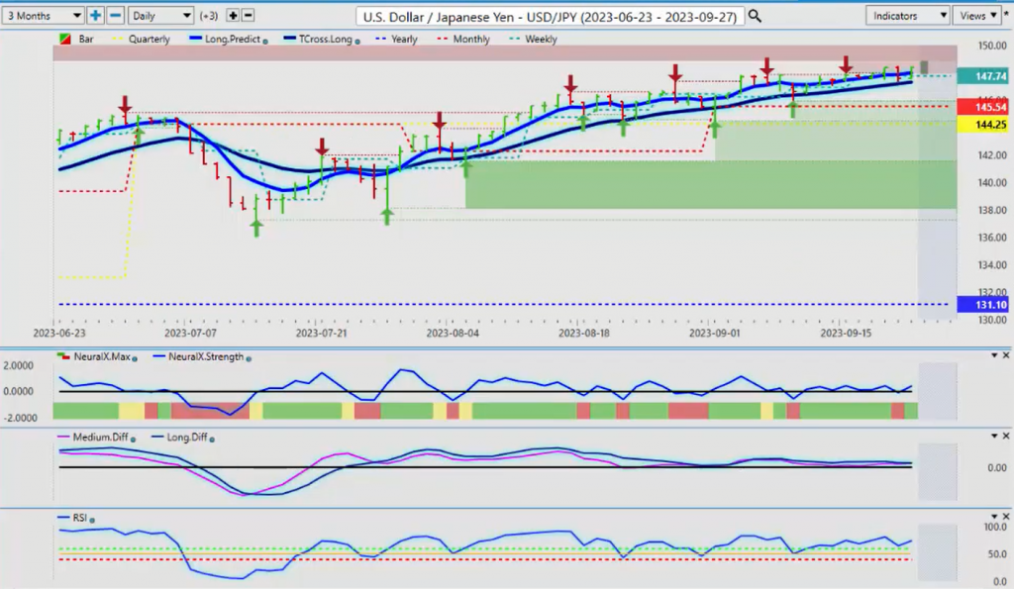This screenshot has height=589, width=1014.
Task: Expand the Medium.Diff panel options arrow
Action: (x=994, y=436)
